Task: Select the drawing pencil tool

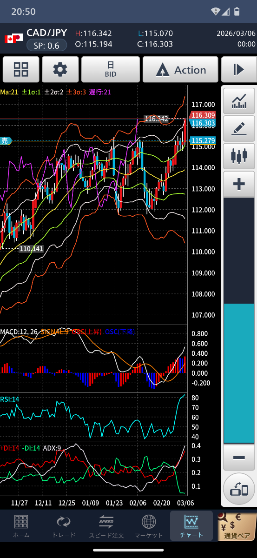Action: 239,128
